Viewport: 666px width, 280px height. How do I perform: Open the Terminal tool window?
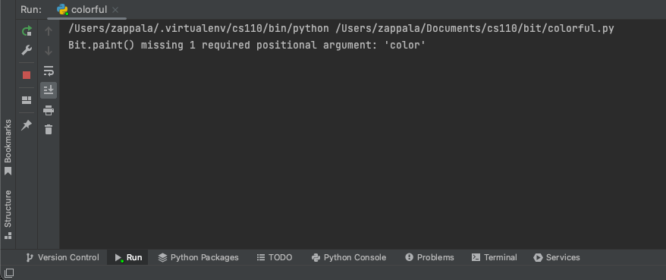tap(495, 257)
